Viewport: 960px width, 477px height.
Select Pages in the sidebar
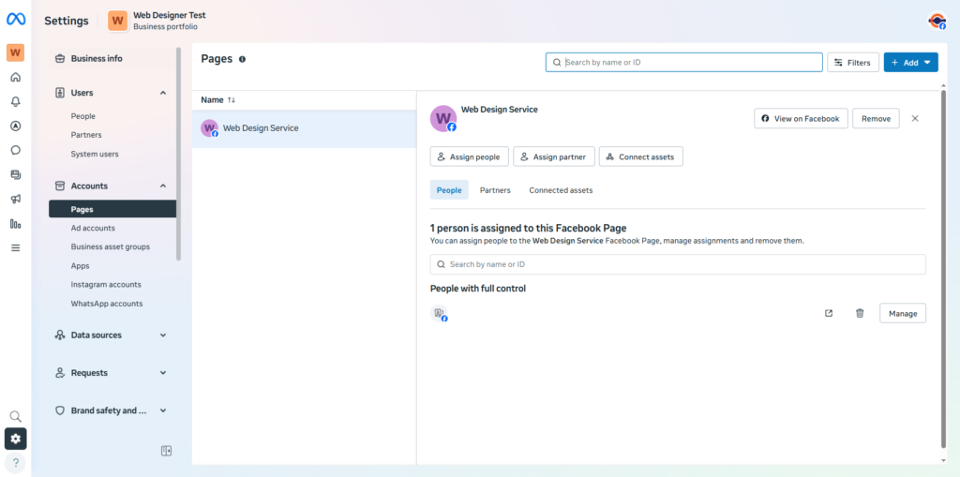point(112,209)
